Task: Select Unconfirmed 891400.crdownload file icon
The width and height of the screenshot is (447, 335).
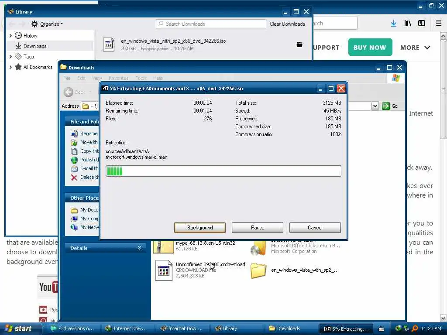Action: click(164, 270)
